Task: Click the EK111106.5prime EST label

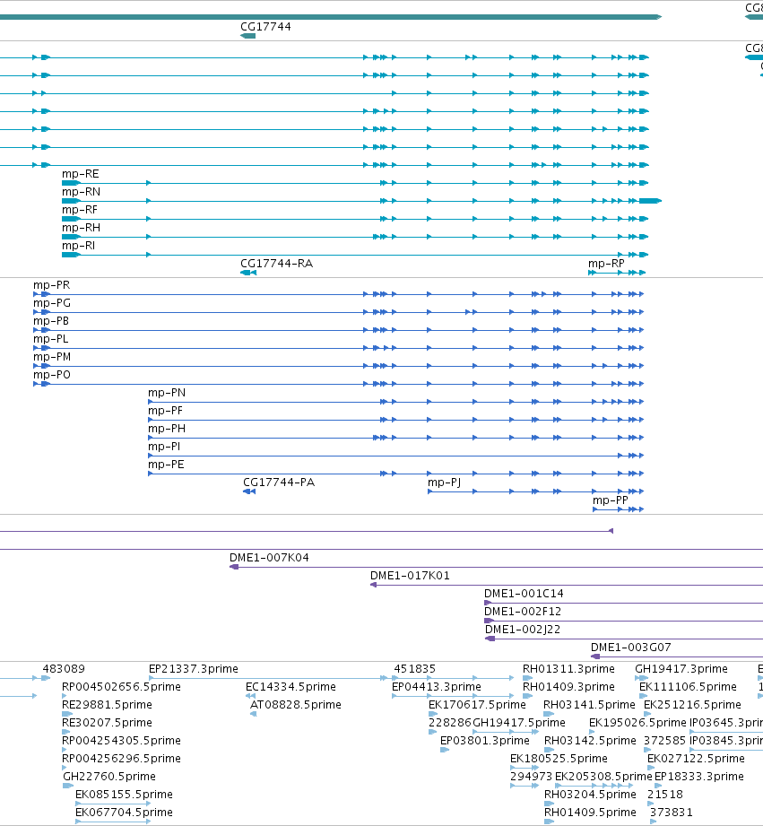Action: click(688, 686)
